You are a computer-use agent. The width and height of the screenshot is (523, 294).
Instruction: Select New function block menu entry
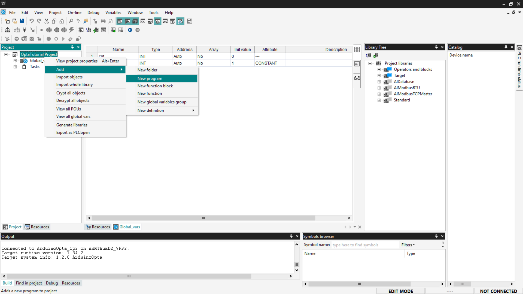pos(155,86)
